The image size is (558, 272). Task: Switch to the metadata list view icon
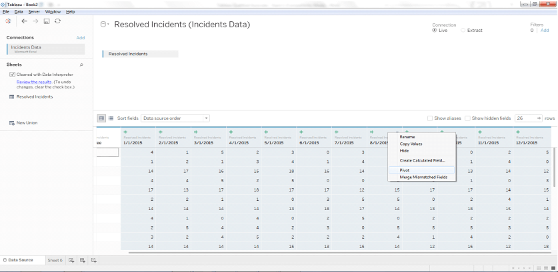click(x=111, y=118)
